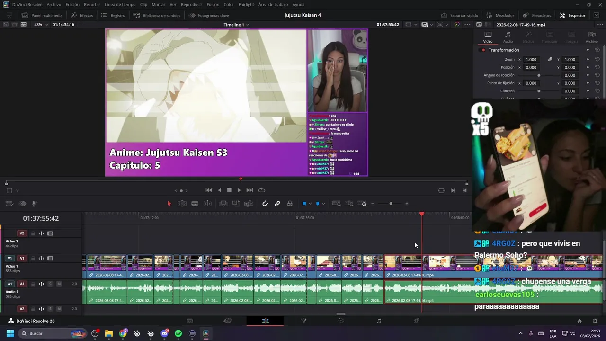Switch to the Deliver page rocket icon
Image resolution: width=606 pixels, height=341 pixels.
pyautogui.click(x=417, y=321)
